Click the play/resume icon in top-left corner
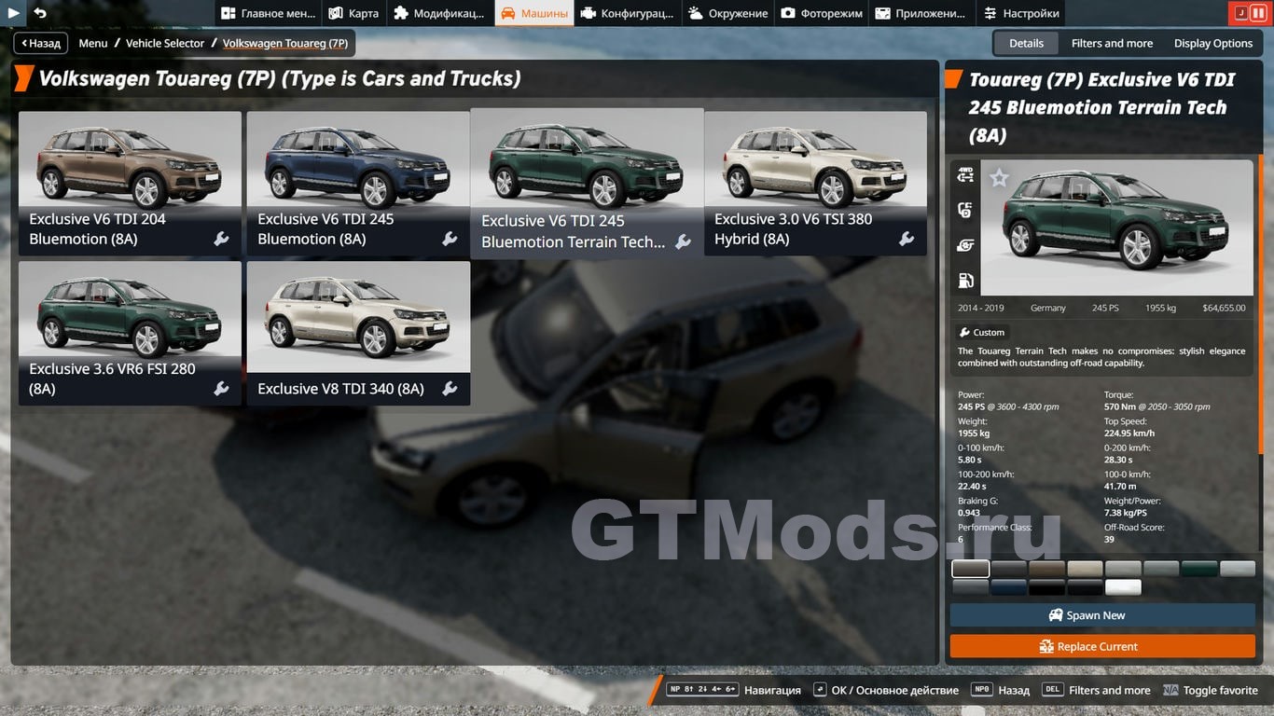The image size is (1274, 716). (x=14, y=13)
